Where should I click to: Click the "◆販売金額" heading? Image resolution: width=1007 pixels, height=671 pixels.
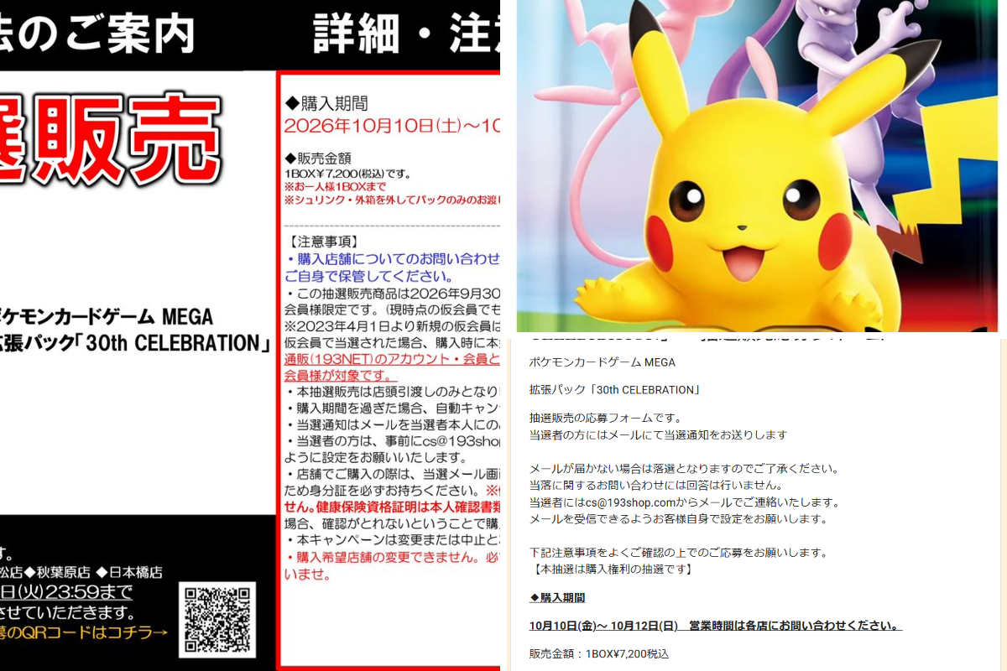(318, 158)
